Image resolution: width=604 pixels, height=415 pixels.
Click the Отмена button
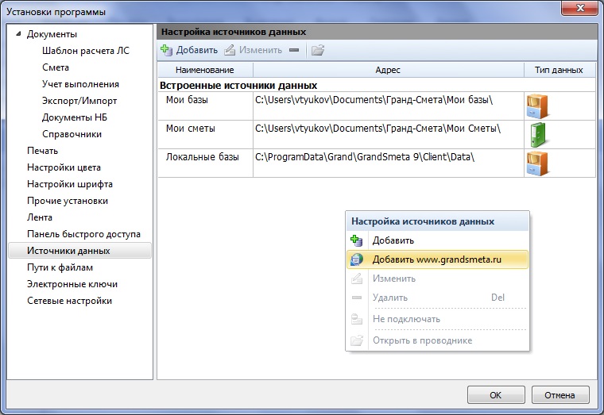tap(560, 395)
